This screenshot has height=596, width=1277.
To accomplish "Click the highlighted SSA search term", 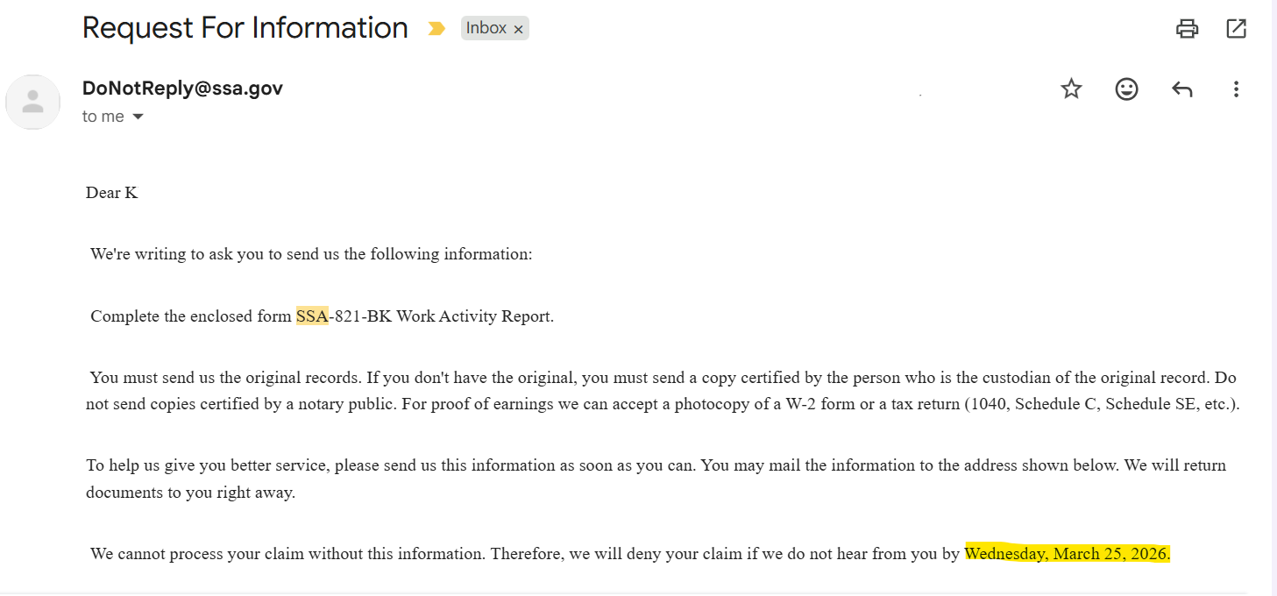I will 312,316.
